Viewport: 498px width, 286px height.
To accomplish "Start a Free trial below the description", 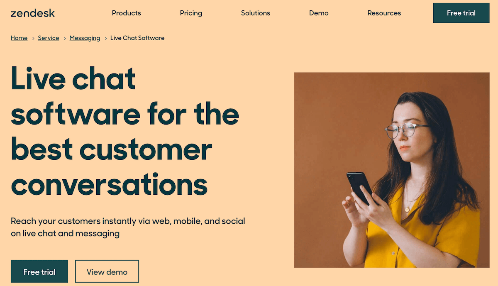I will pos(39,271).
